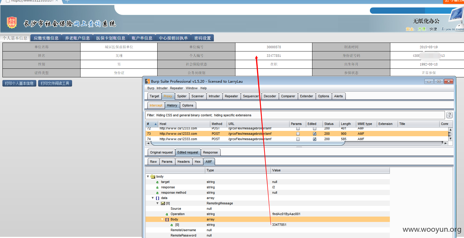The width and height of the screenshot is (464, 238).
Task: Open the Alerts tab
Action: click(338, 96)
